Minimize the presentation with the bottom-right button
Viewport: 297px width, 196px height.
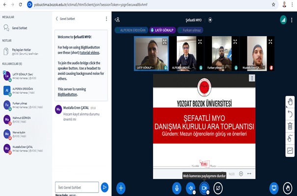[x=274, y=188]
